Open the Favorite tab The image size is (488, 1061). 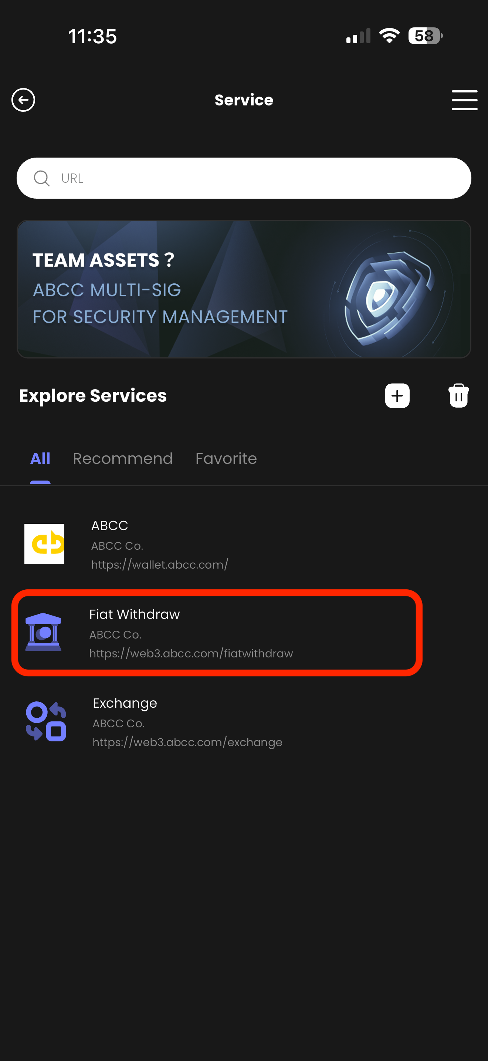(x=226, y=459)
